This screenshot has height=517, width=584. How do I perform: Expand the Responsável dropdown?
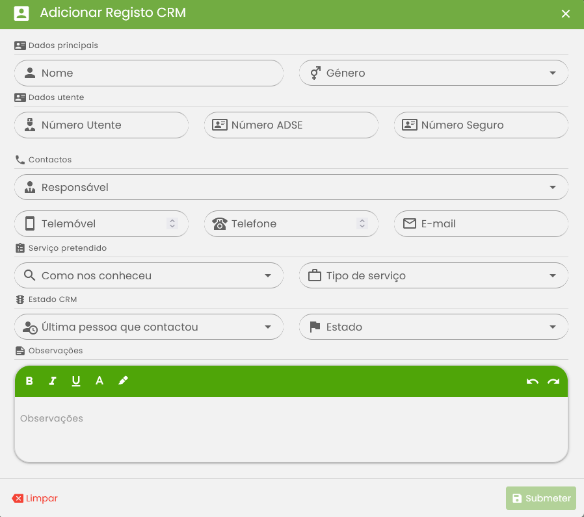[x=291, y=187]
